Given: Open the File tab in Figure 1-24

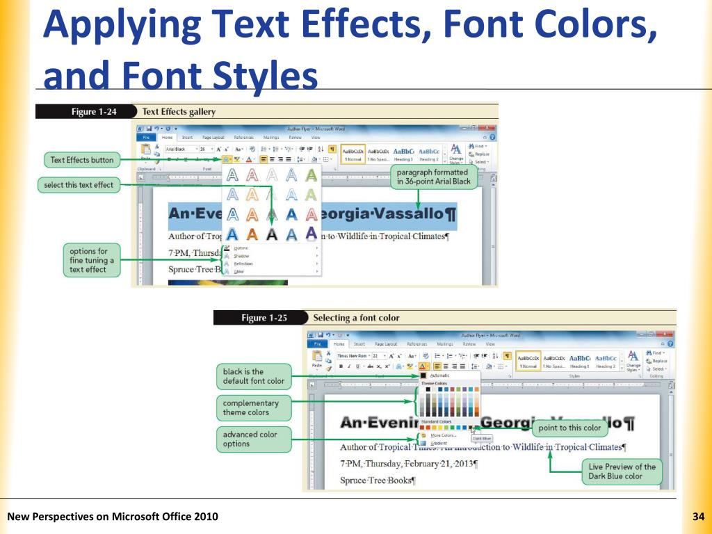Looking at the screenshot, I should [146, 137].
